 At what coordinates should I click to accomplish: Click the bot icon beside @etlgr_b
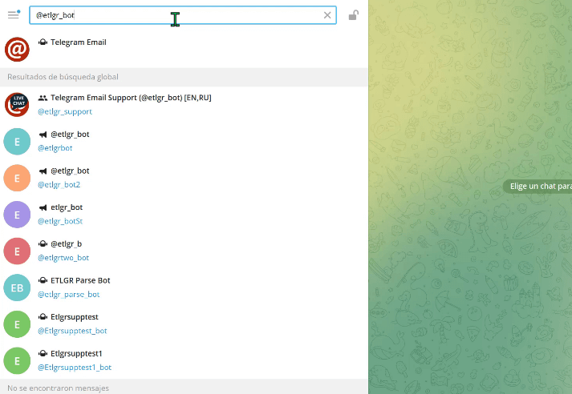coord(43,243)
